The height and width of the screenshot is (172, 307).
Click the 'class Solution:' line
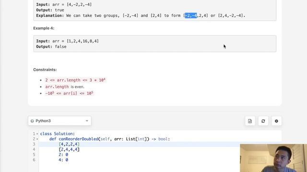point(58,134)
